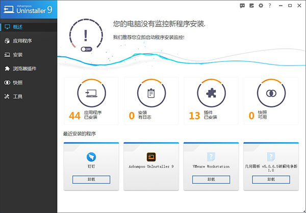
Task: Click the 钉钉 application icon
Action: (91, 157)
